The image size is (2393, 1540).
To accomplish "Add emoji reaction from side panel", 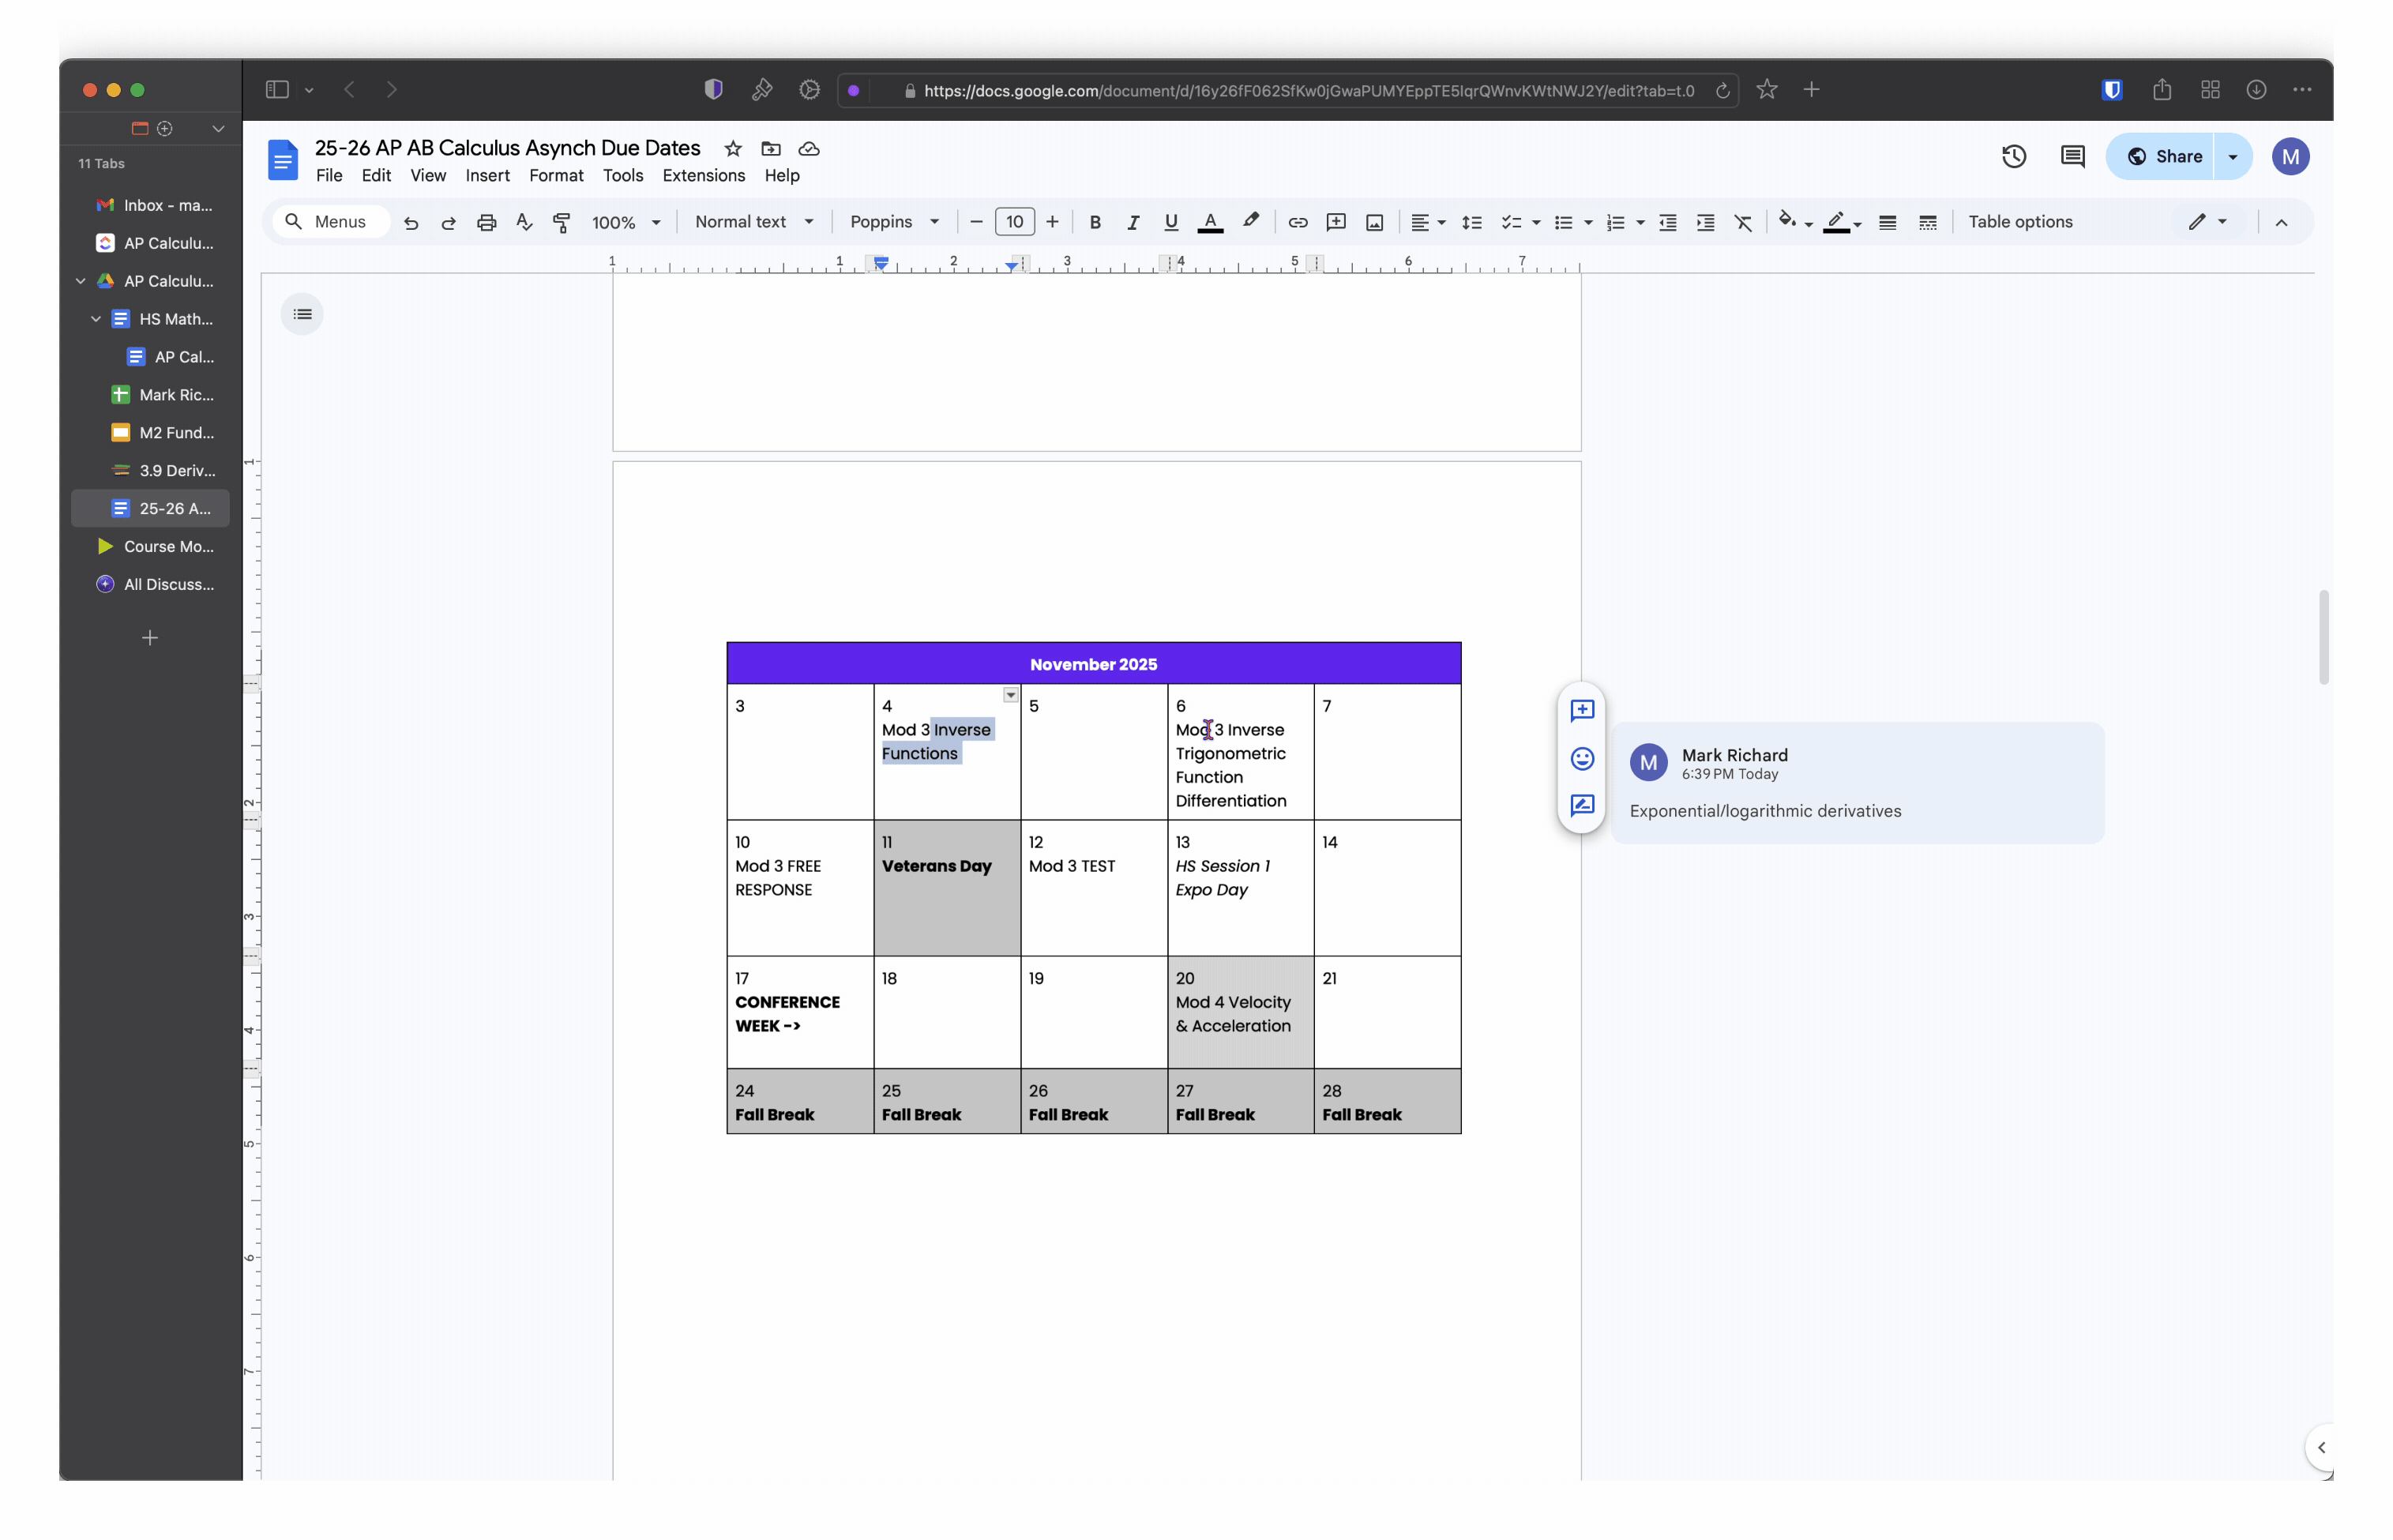I will click(x=1581, y=758).
